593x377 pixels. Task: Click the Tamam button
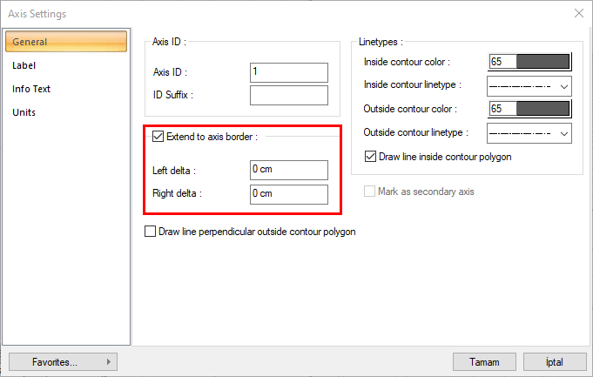tap(483, 361)
